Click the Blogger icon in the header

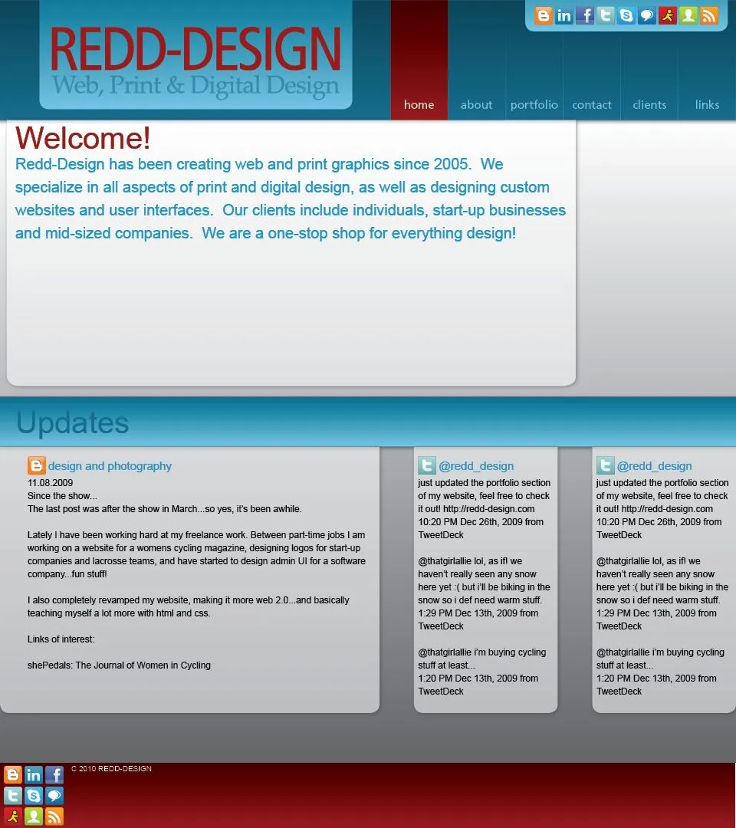click(543, 15)
